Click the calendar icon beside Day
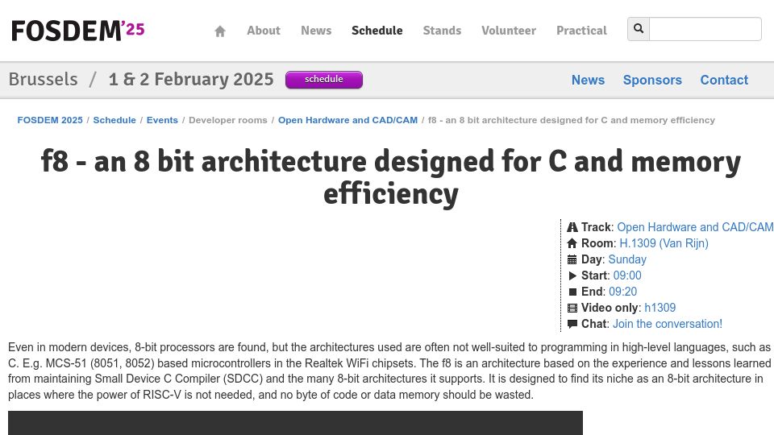The height and width of the screenshot is (435, 774). 572,259
